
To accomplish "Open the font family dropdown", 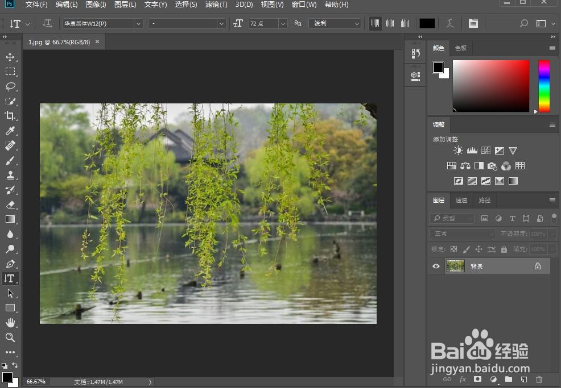I will point(138,24).
